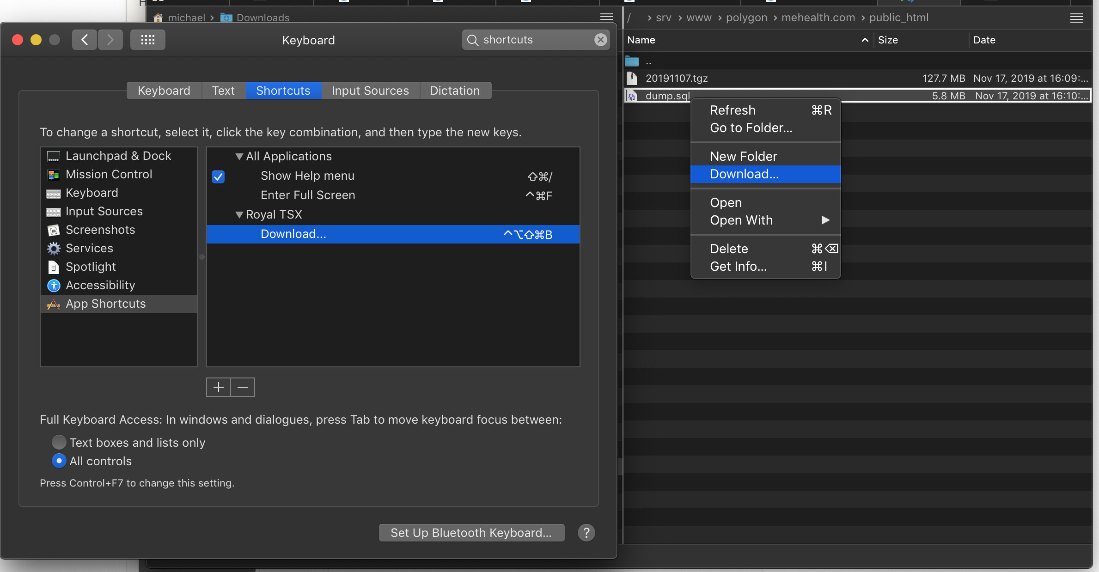1099x572 pixels.
Task: Remove shortcut with the minus button
Action: click(243, 387)
